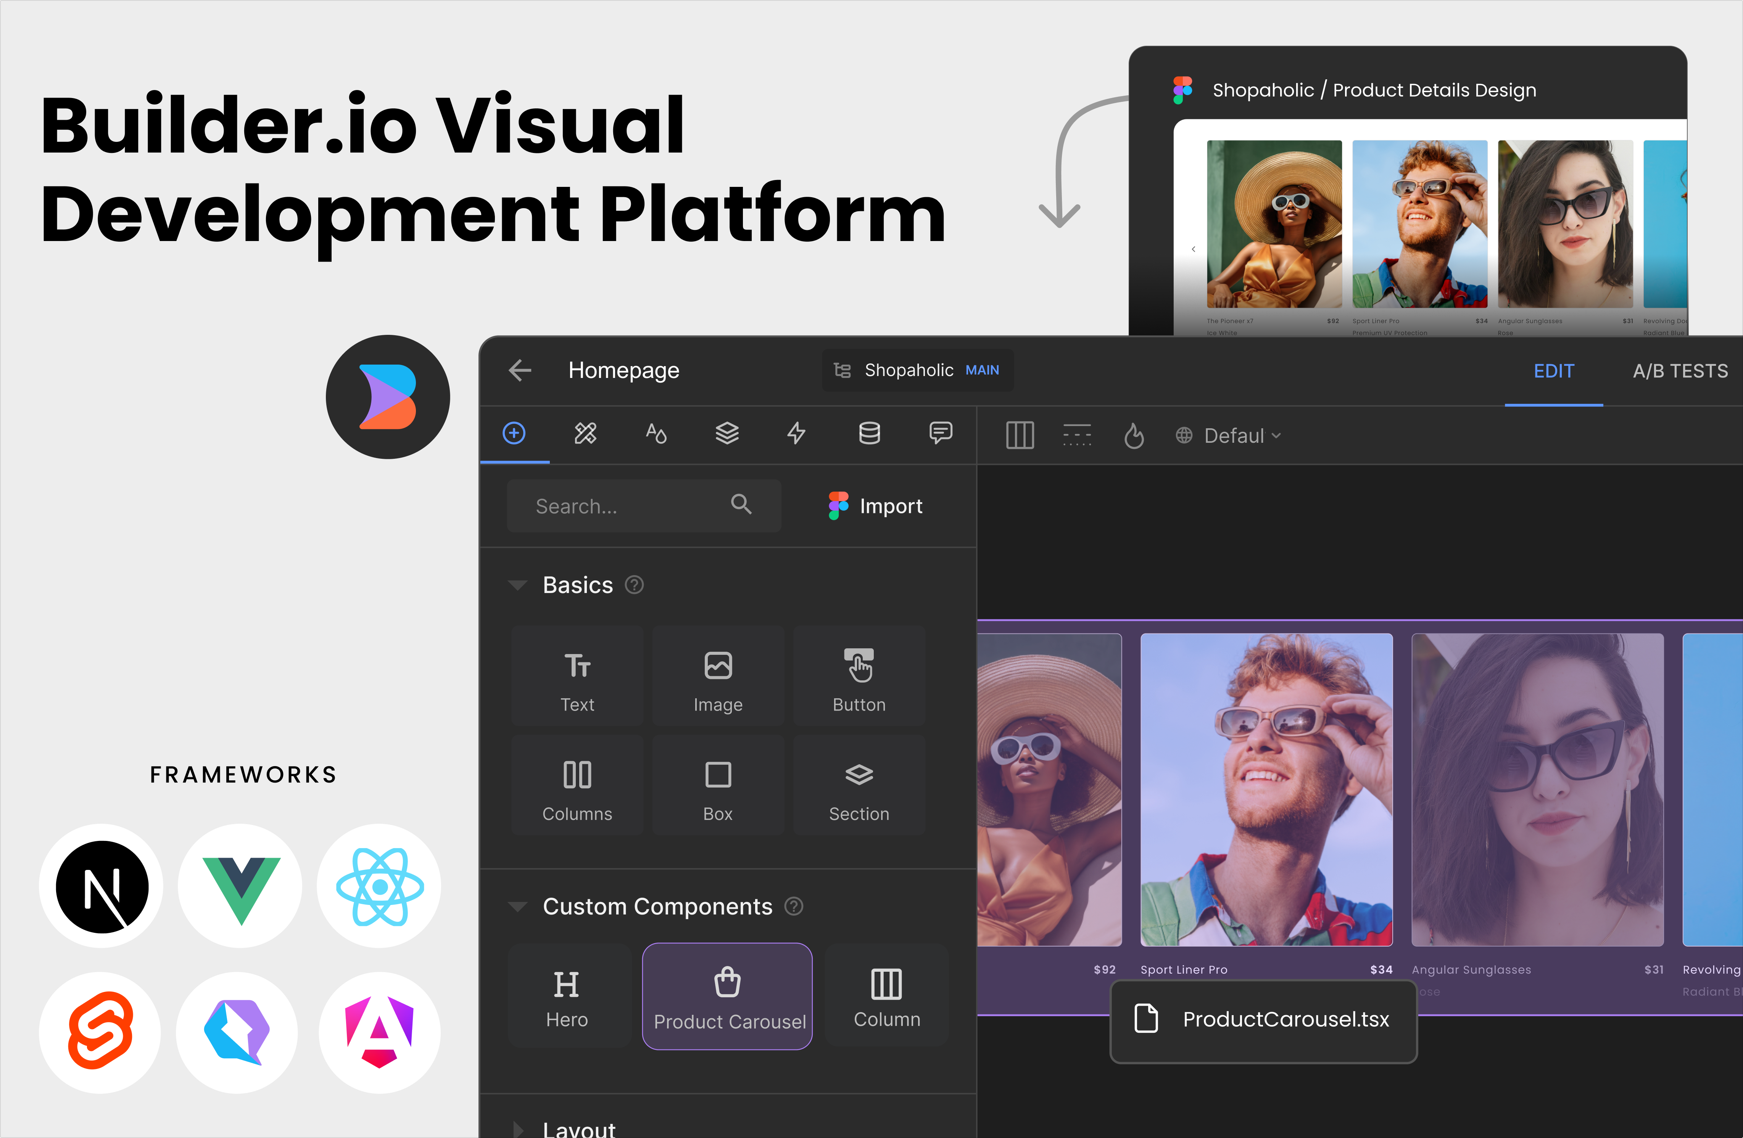The height and width of the screenshot is (1138, 1743).
Task: Open the Layers stack tab icon
Action: point(727,433)
